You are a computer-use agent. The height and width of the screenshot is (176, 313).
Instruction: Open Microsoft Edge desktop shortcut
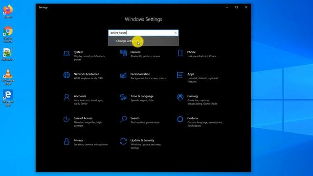[x=8, y=98]
